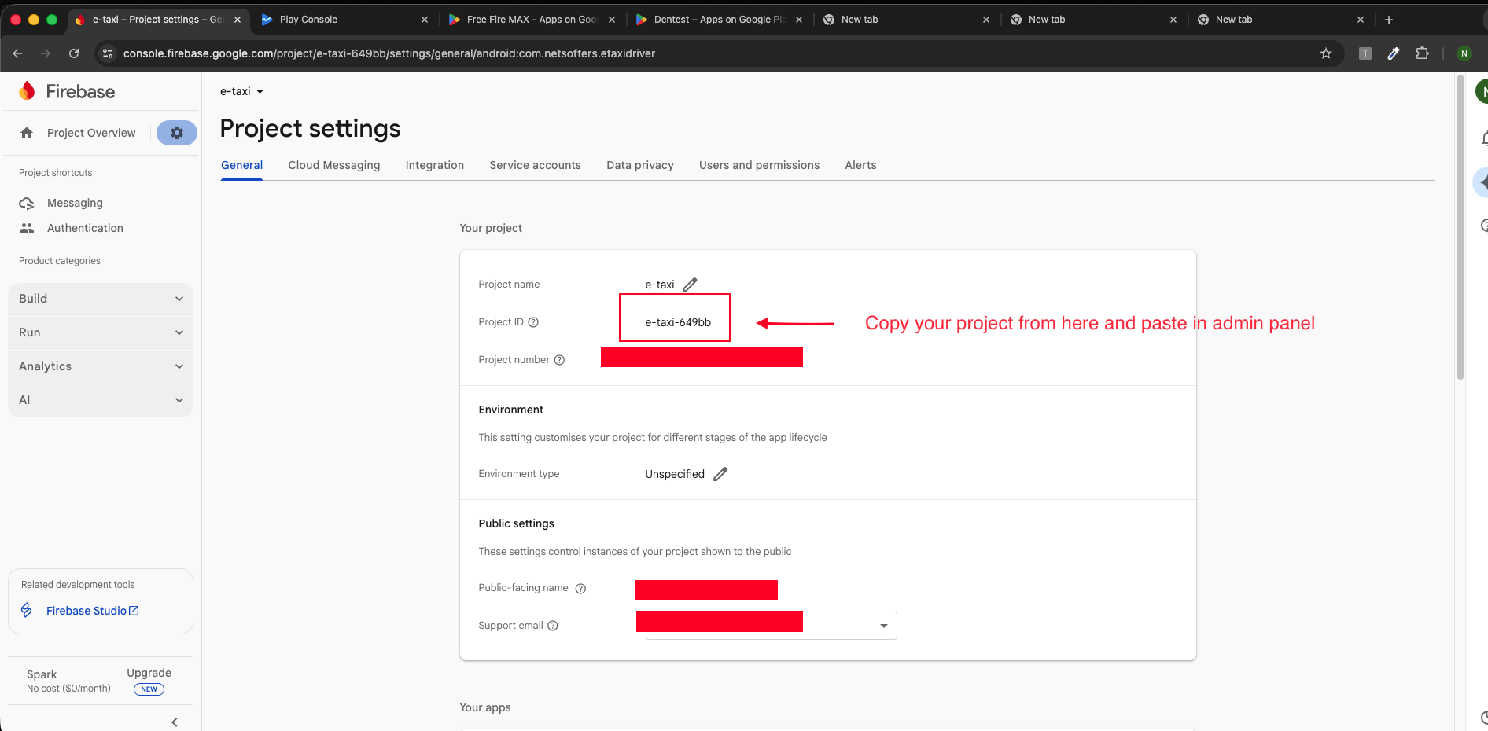The image size is (1488, 731).
Task: Open the Chrome profile avatar N
Action: point(1464,53)
